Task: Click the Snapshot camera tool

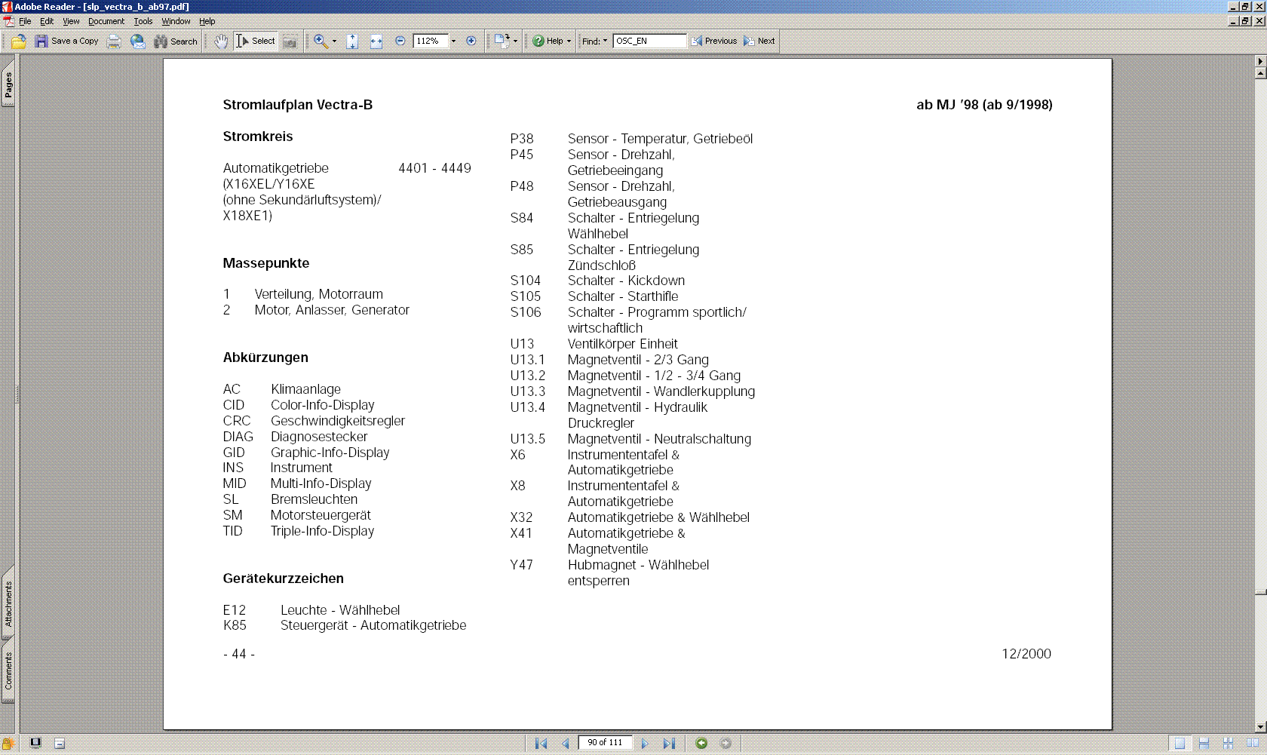Action: click(290, 41)
